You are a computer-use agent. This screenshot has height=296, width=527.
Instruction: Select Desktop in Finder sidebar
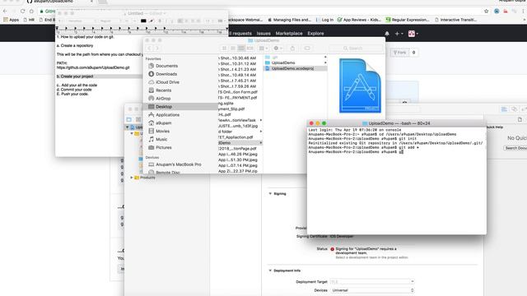click(x=181, y=106)
